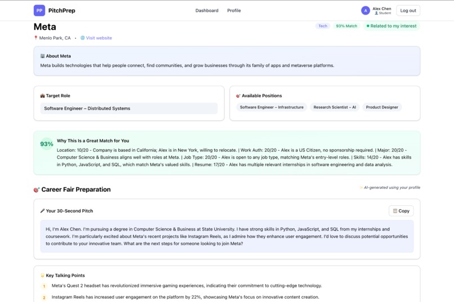The image size is (454, 302).
Task: Select Software Engineer – Infrastructure position chip
Action: [x=271, y=107]
